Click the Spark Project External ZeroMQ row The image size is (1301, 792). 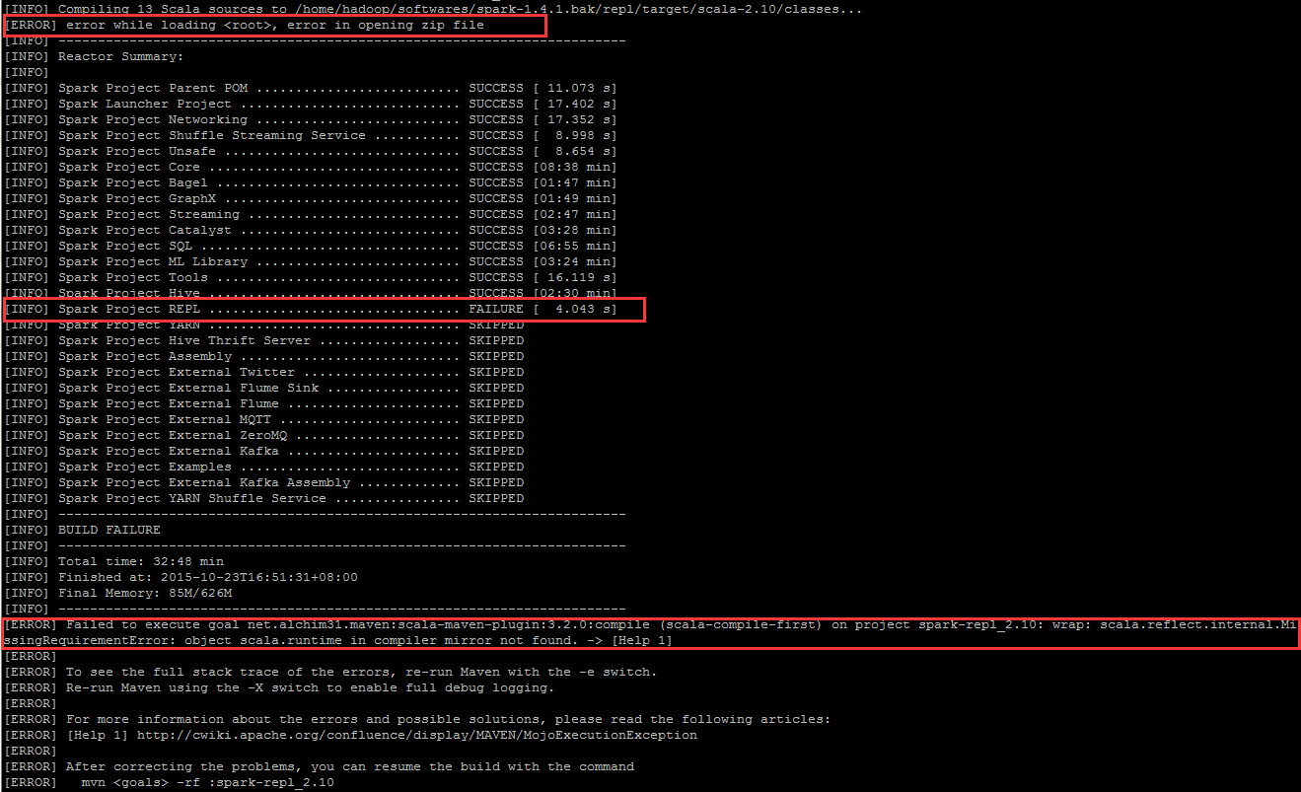click(264, 435)
